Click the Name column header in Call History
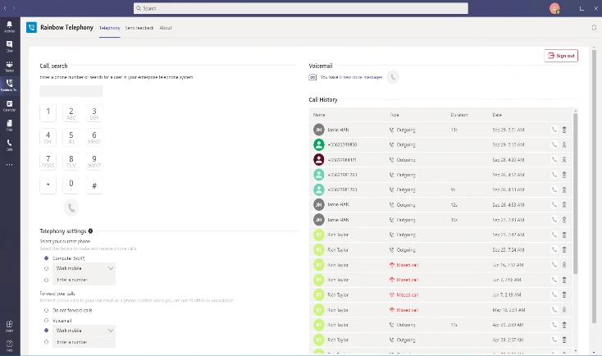This screenshot has width=602, height=356. click(x=319, y=115)
